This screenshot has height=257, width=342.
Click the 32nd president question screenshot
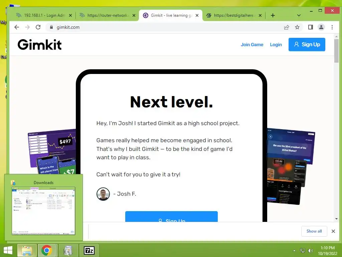[x=291, y=145]
